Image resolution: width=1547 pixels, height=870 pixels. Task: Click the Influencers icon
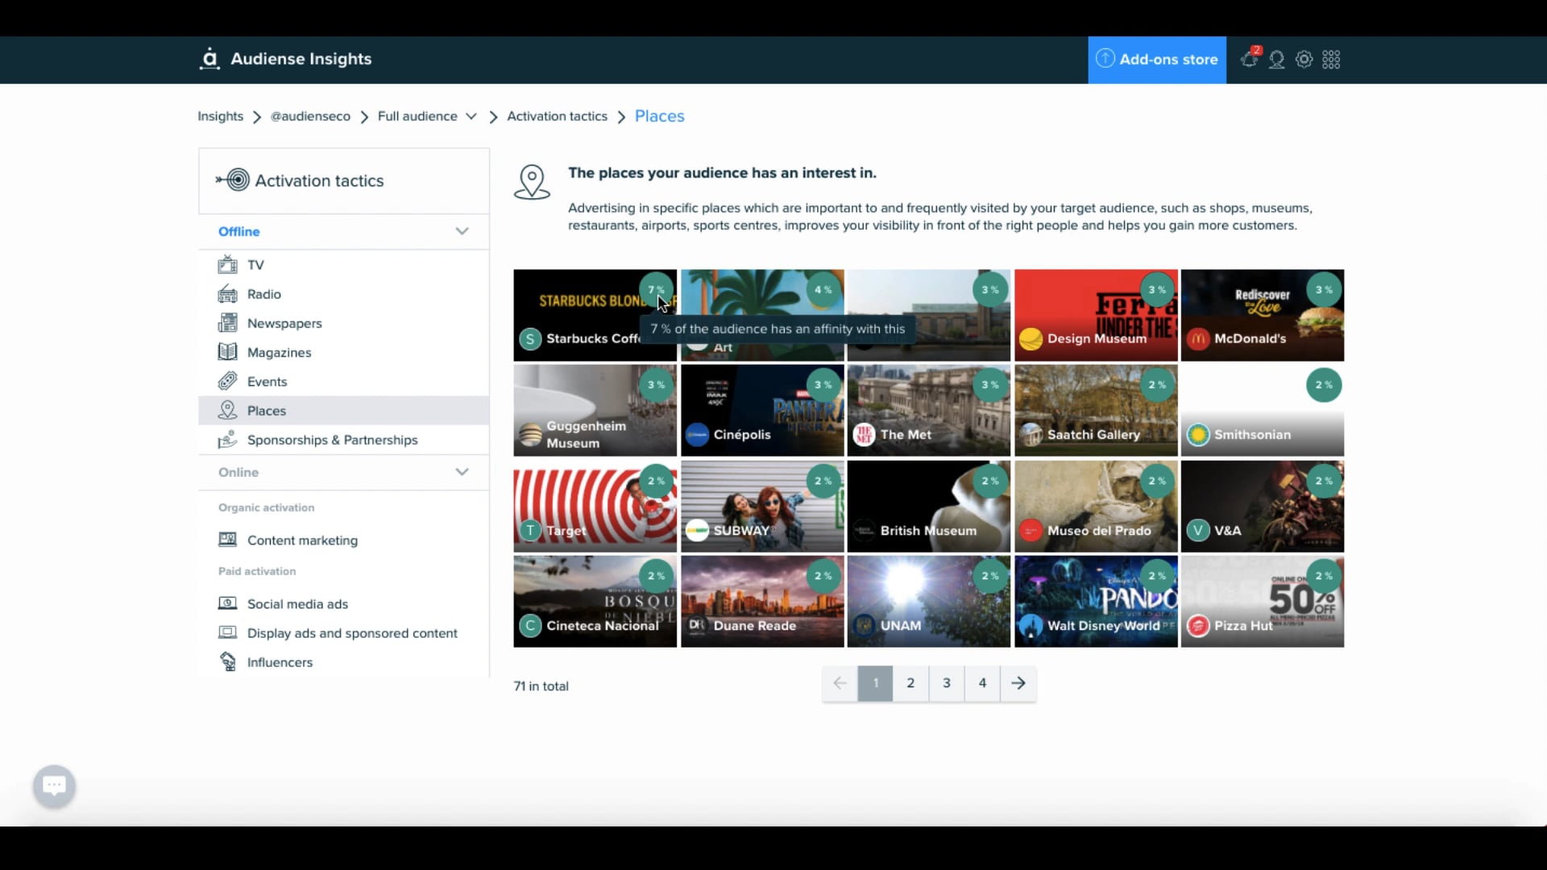[x=228, y=661]
